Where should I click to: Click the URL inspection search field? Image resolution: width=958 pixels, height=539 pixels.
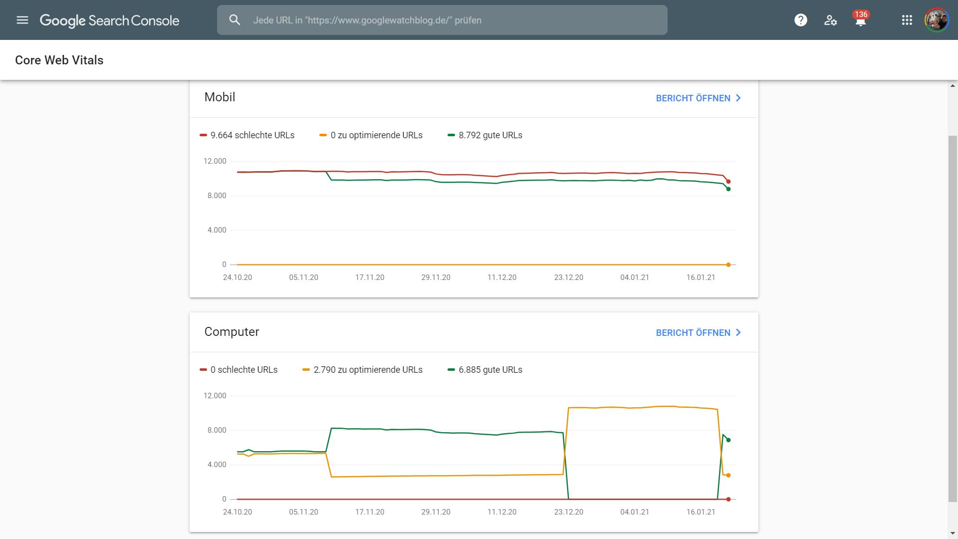pyautogui.click(x=449, y=20)
